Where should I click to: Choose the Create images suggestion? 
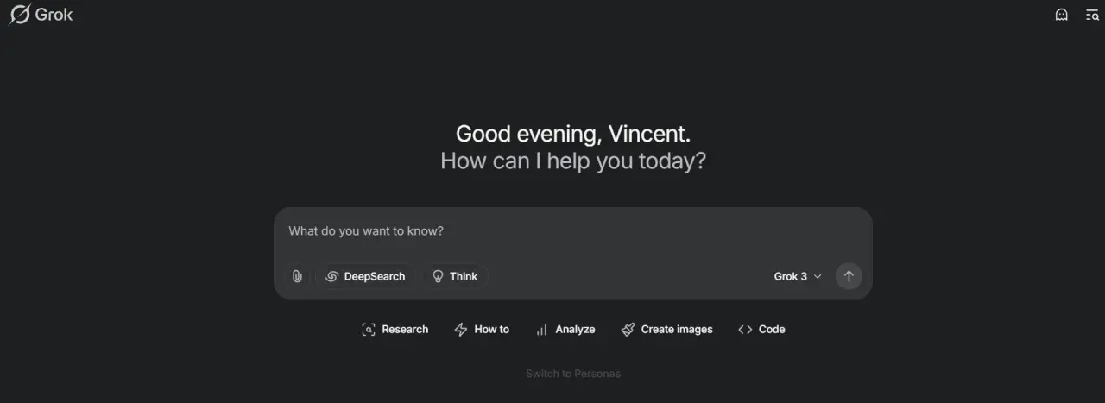click(x=666, y=329)
